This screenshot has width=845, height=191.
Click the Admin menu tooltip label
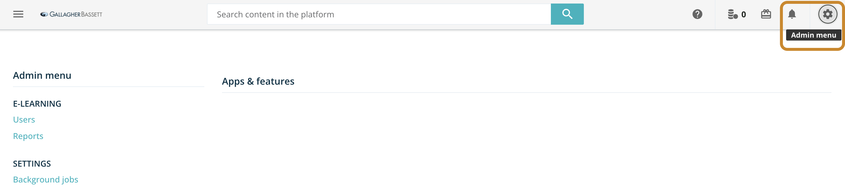[813, 35]
